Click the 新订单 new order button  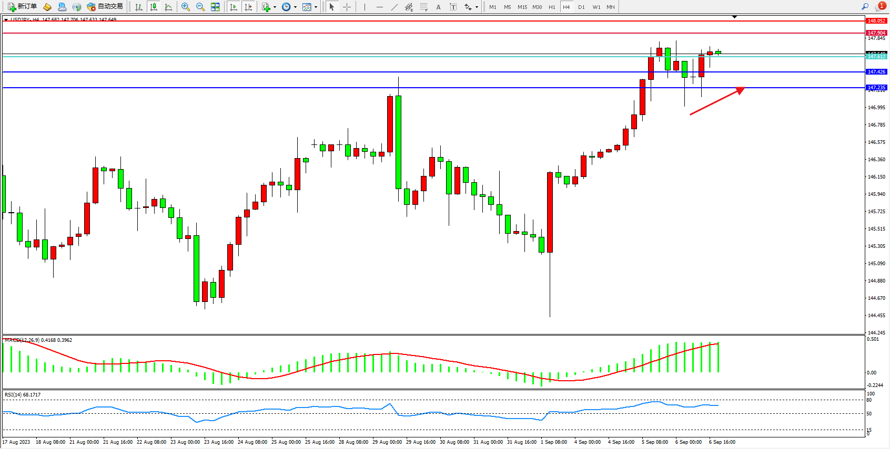click(x=23, y=7)
